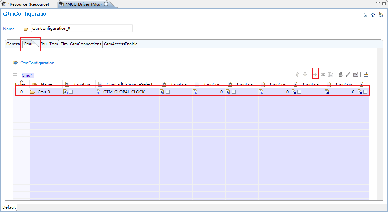Click the delete element X icon

(323, 74)
